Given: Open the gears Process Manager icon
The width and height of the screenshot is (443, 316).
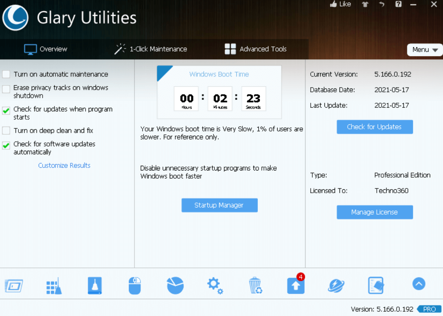Looking at the screenshot, I should pos(215,286).
